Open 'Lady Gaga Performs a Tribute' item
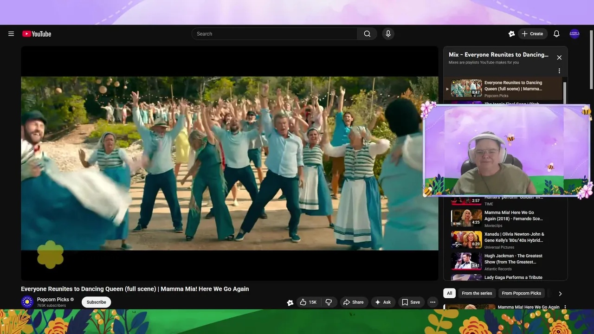This screenshot has width=594, height=334. click(513, 277)
